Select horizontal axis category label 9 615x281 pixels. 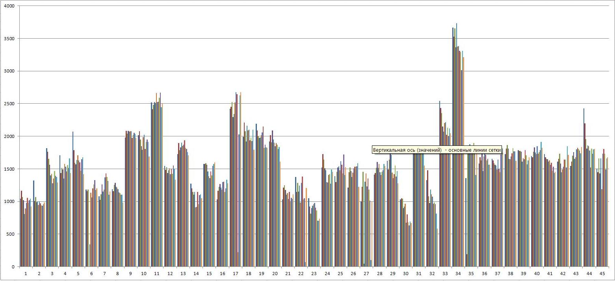[x=130, y=274]
